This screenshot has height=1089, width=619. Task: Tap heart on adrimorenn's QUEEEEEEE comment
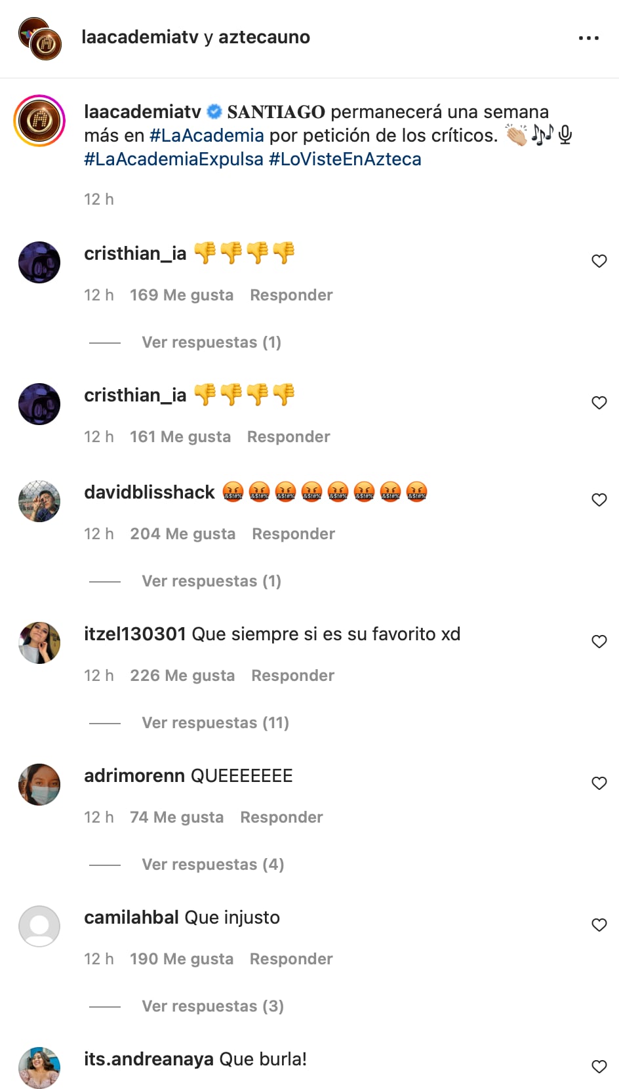599,783
